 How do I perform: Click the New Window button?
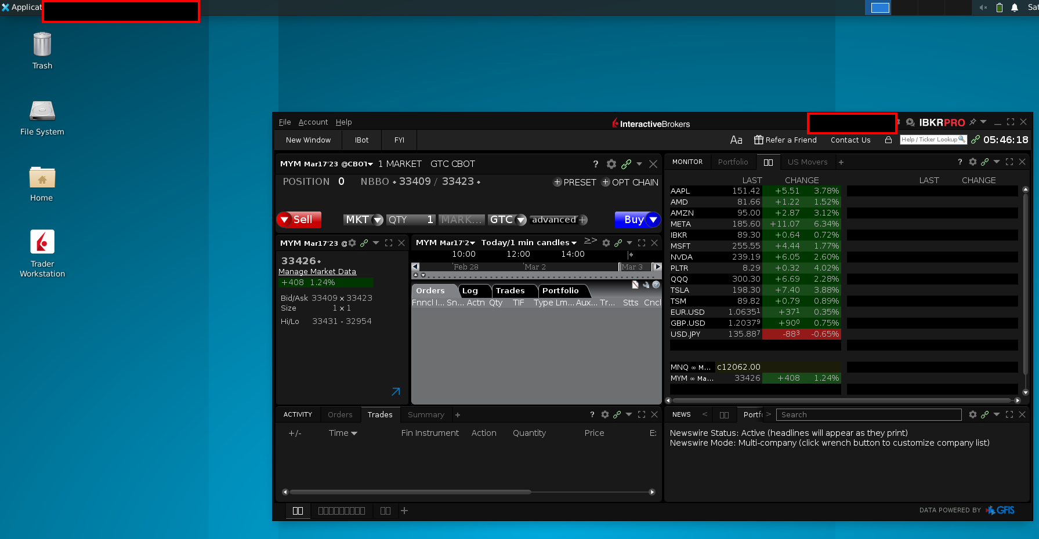[308, 140]
